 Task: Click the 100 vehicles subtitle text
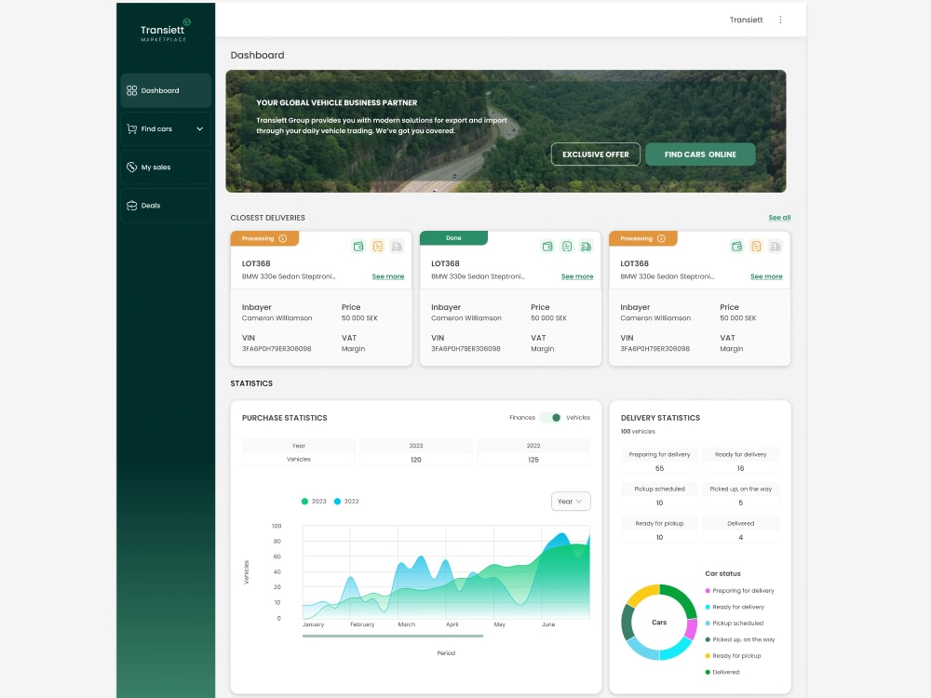click(638, 432)
